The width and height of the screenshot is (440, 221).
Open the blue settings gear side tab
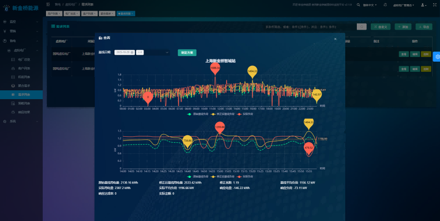[436, 57]
